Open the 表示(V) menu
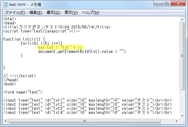Image resolution: width=188 pixels, height=127 pixels. 71,13
